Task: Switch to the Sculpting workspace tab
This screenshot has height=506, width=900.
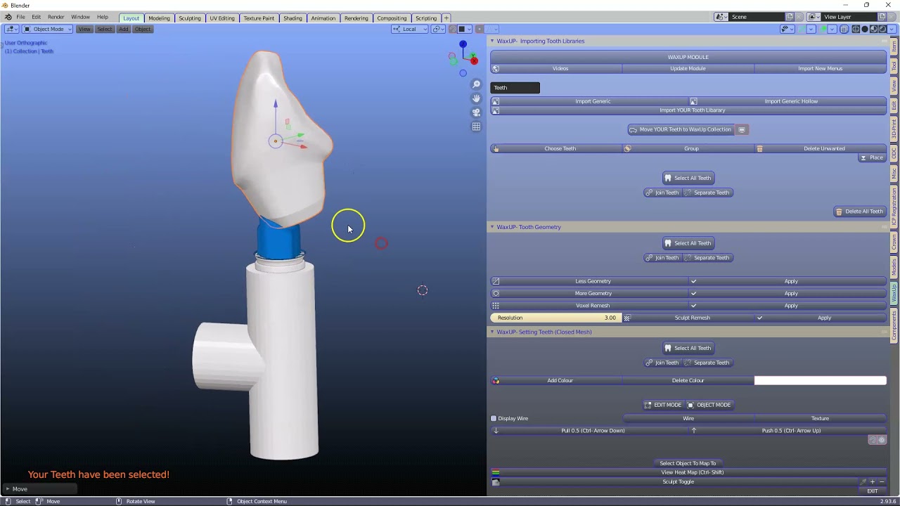Action: [190, 18]
